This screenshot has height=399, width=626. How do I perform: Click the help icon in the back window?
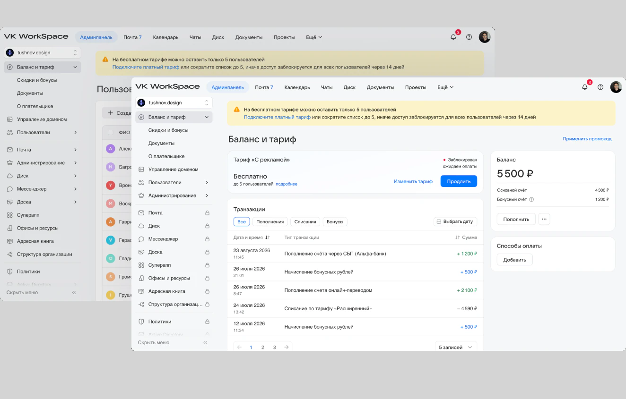(x=469, y=37)
